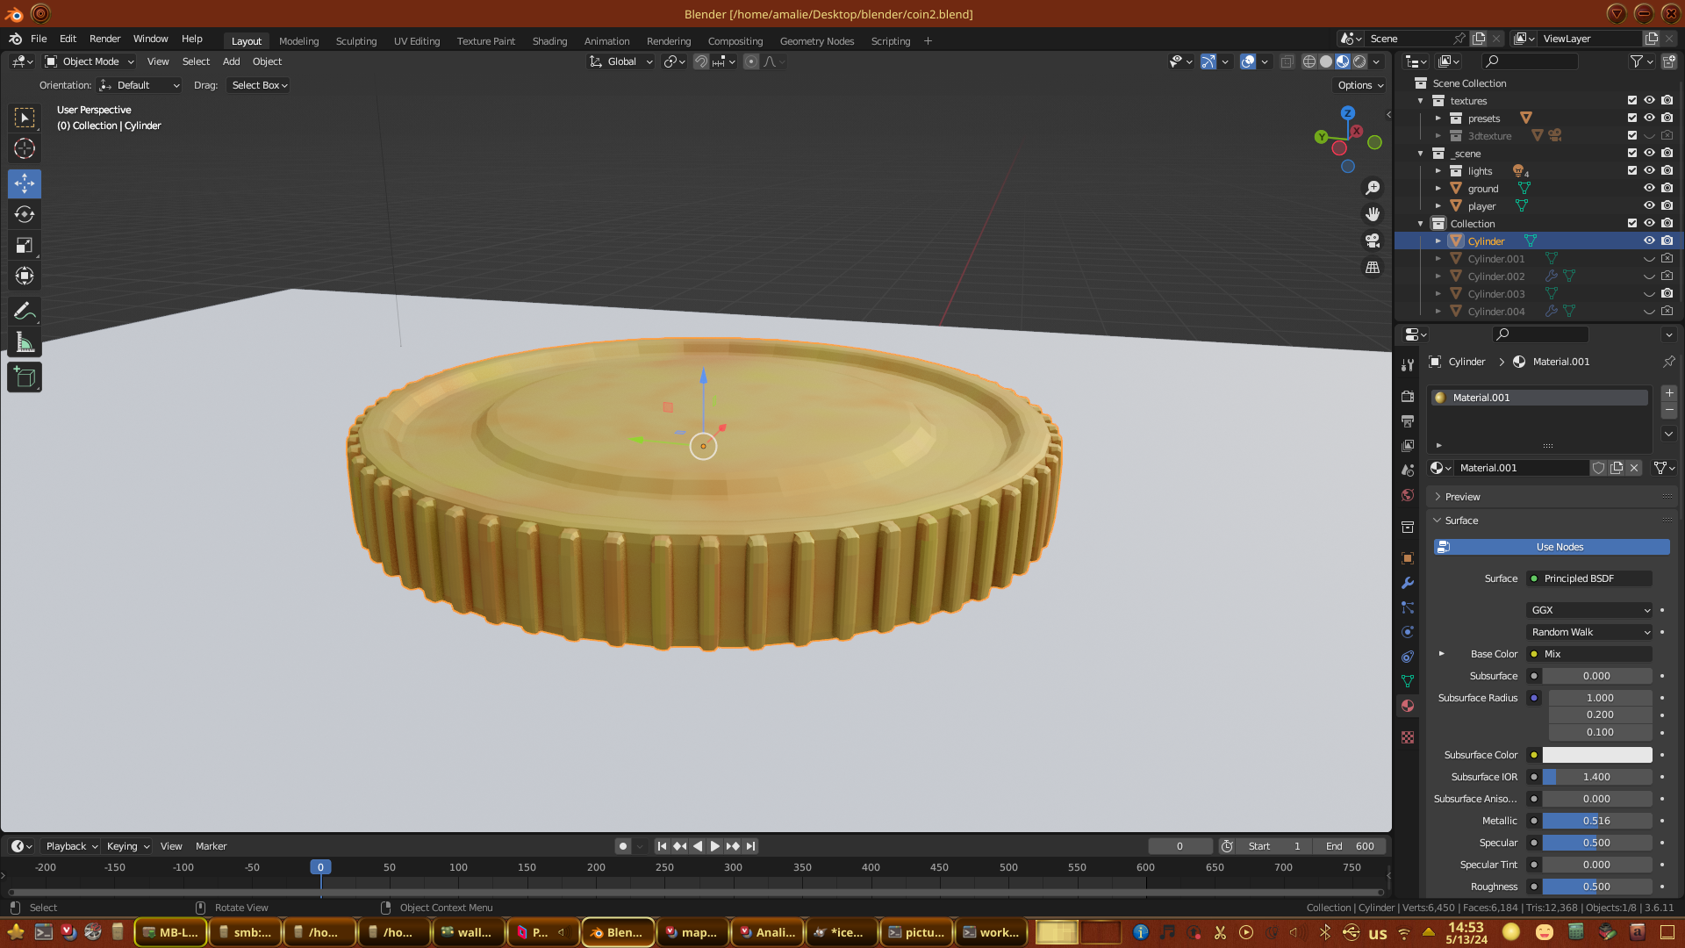The width and height of the screenshot is (1685, 948).
Task: Expand the Preview panel
Action: click(1462, 497)
